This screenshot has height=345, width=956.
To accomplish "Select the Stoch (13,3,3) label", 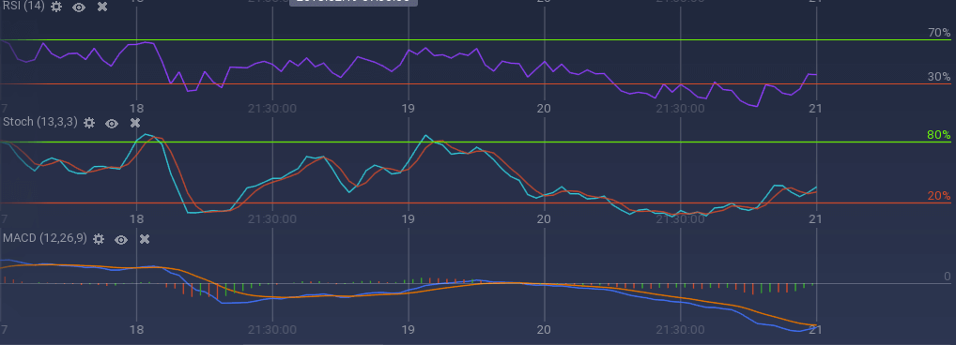I will tap(40, 122).
